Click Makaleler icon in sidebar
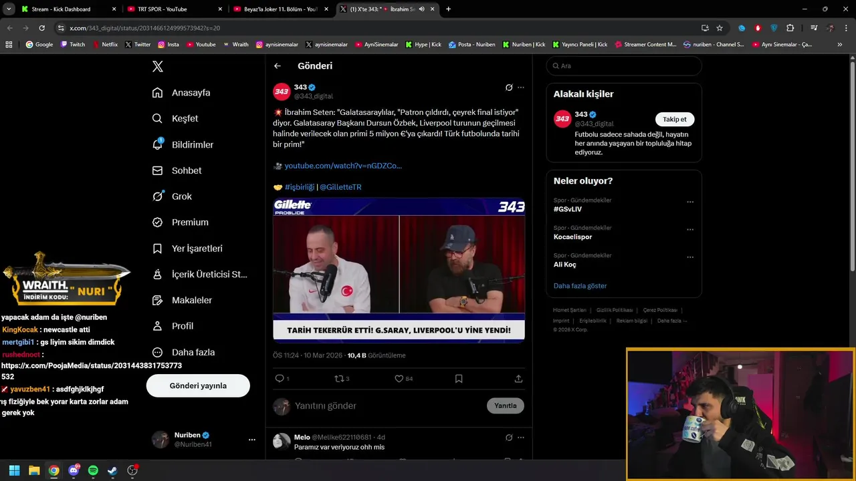The width and height of the screenshot is (856, 481). 157,300
